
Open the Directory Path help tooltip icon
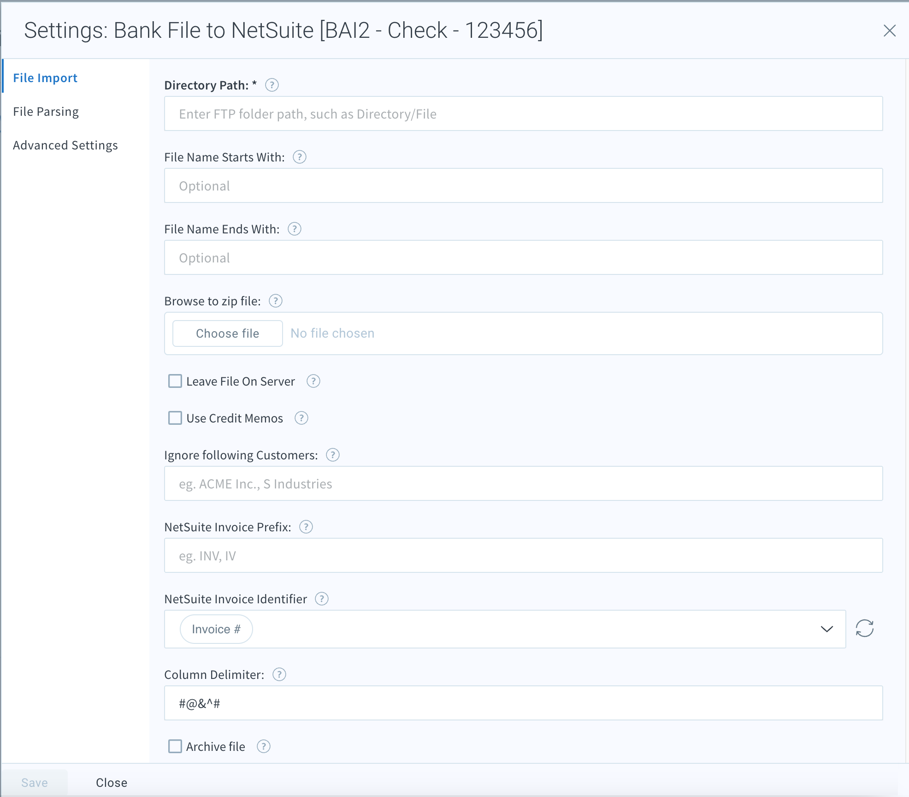(x=272, y=85)
